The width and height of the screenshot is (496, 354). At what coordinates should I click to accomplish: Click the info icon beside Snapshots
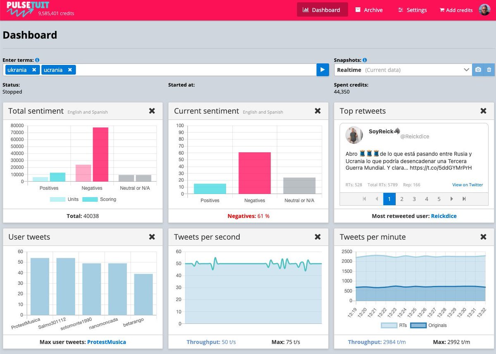365,60
